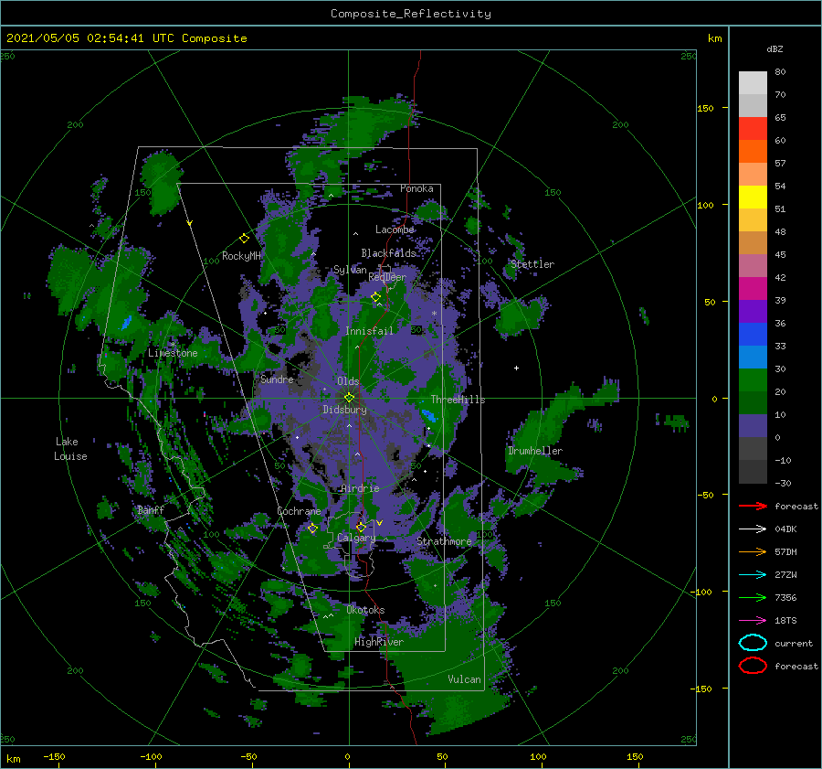This screenshot has width=822, height=769.
Task: Click the Airdrie city label
Action: [360, 488]
